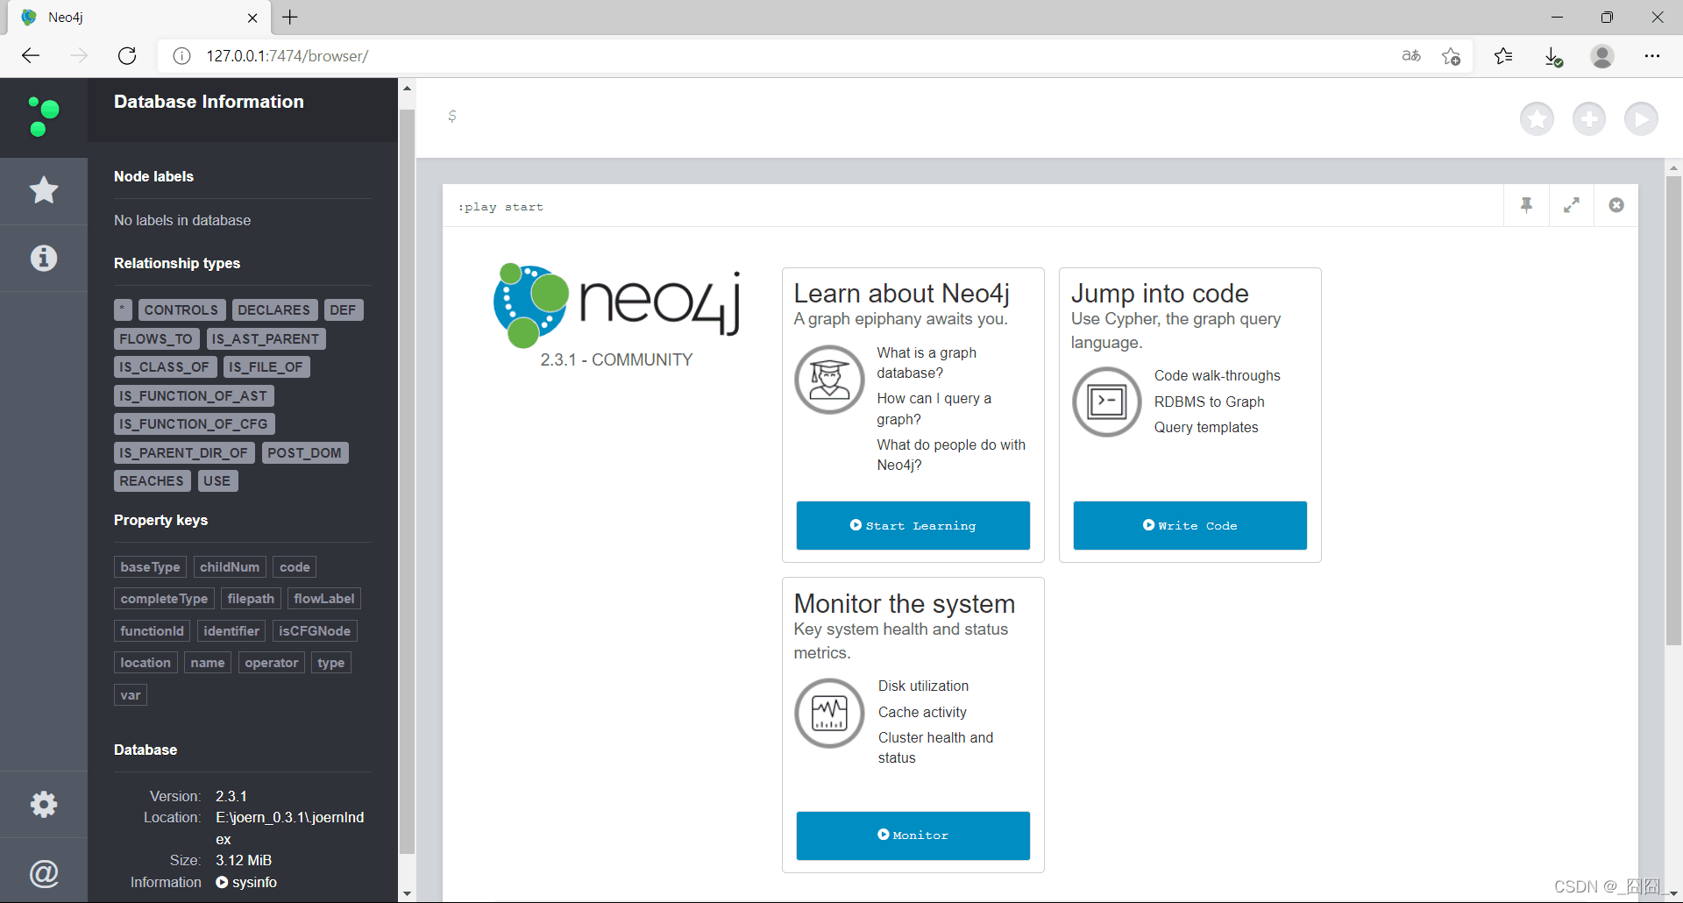Select the FLOWS_TO relationship type
Screen dimensions: 1683x903
point(156,339)
